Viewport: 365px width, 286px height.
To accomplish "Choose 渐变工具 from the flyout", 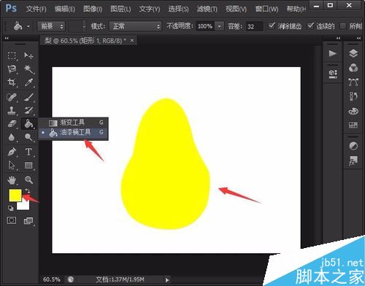I will pos(73,123).
